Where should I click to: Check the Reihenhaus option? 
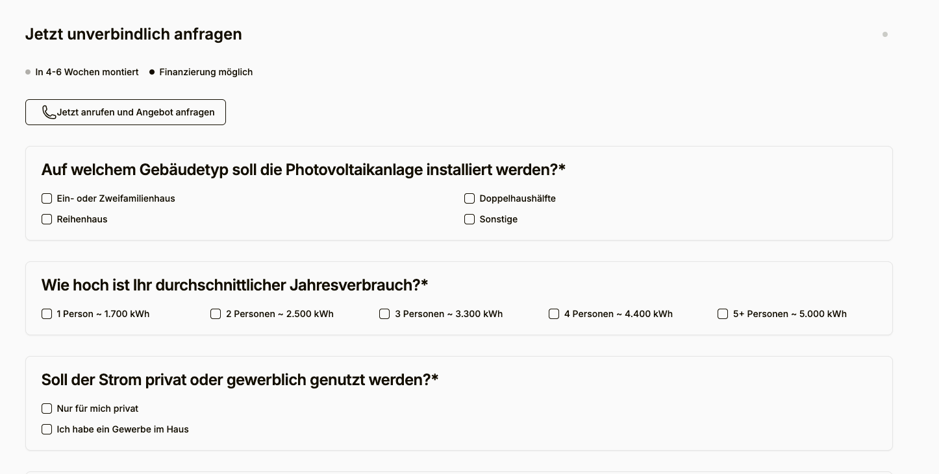pos(46,219)
